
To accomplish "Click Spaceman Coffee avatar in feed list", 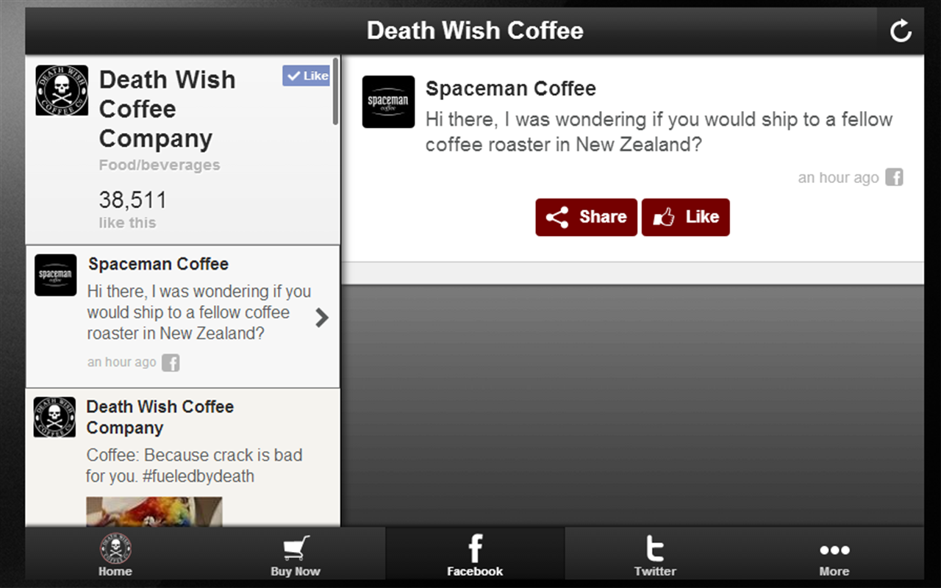I will pyautogui.click(x=56, y=275).
